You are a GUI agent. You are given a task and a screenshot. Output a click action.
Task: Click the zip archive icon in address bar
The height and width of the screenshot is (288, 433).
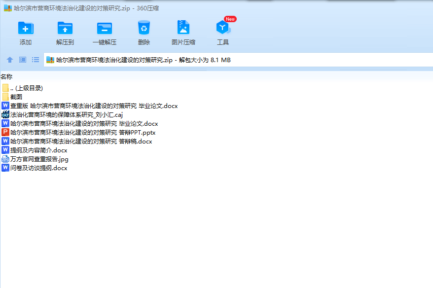click(x=50, y=60)
